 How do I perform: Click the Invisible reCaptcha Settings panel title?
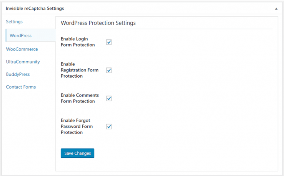tap(35, 9)
